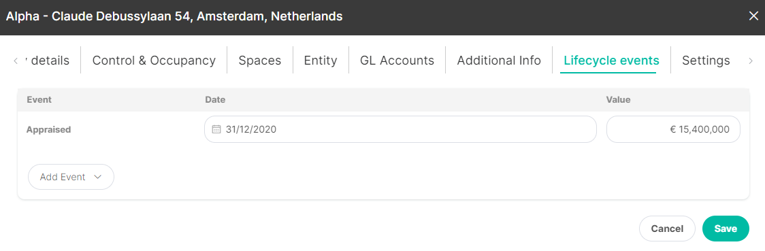
Task: Cancel the changes
Action: pyautogui.click(x=667, y=229)
